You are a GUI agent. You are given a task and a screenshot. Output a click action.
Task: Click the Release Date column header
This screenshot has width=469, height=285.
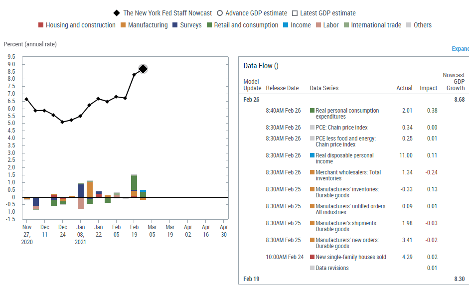(282, 88)
